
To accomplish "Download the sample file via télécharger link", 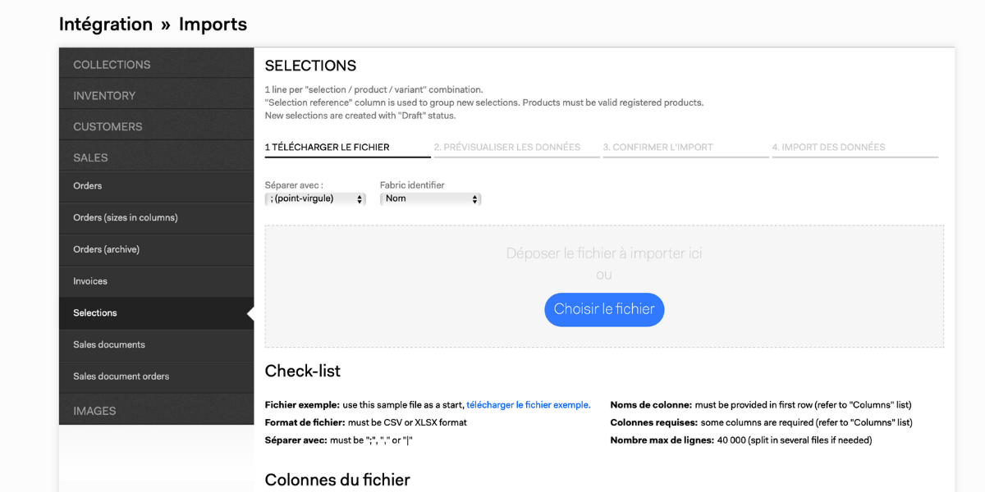I will 528,405.
